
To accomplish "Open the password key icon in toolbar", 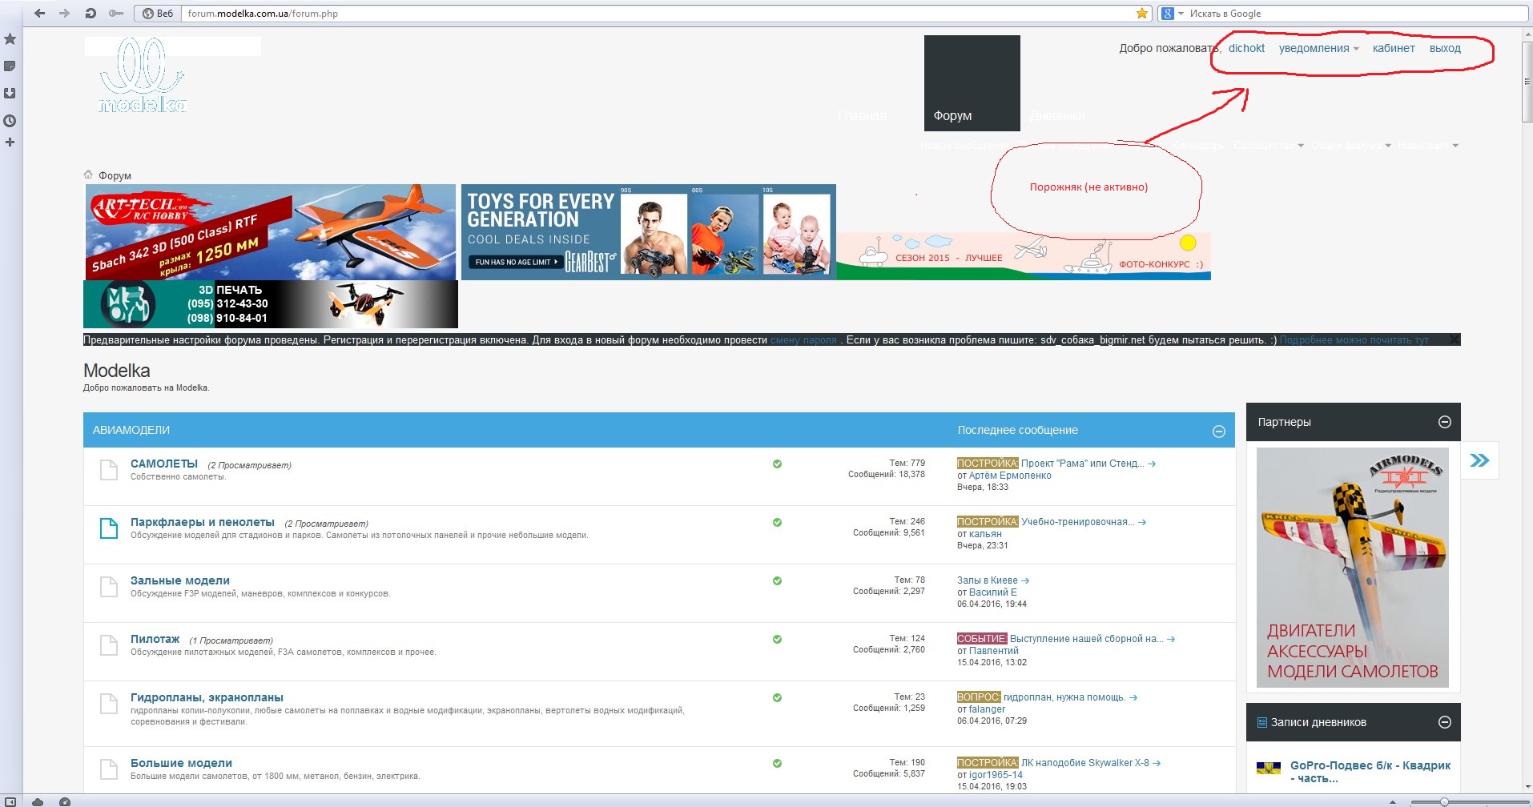I will [116, 13].
